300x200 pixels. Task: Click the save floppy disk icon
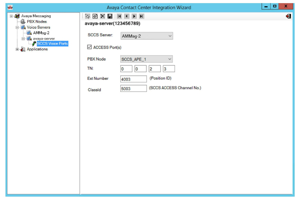click(x=110, y=16)
